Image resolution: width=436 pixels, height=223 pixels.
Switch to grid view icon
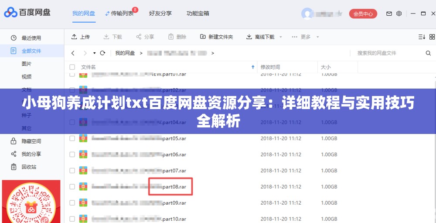click(x=431, y=37)
